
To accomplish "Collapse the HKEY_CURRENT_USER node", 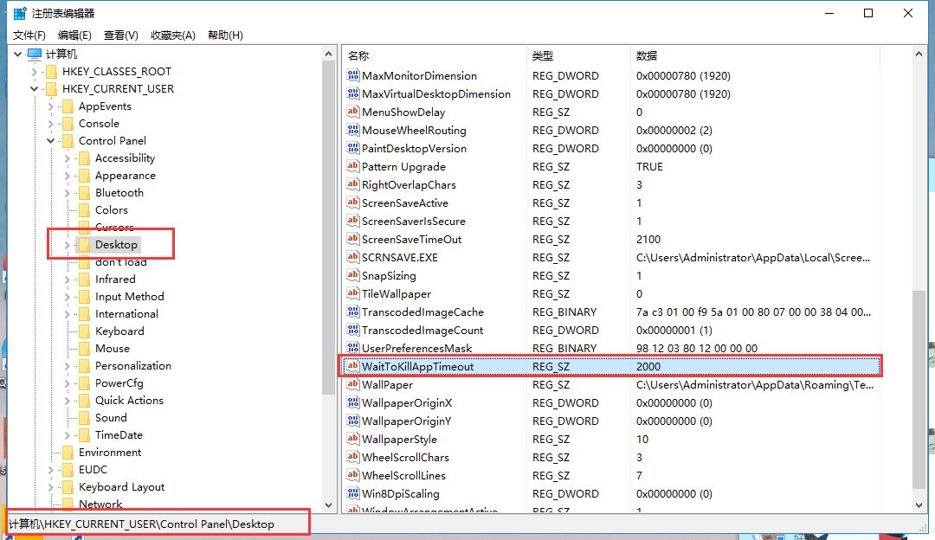I will point(35,89).
